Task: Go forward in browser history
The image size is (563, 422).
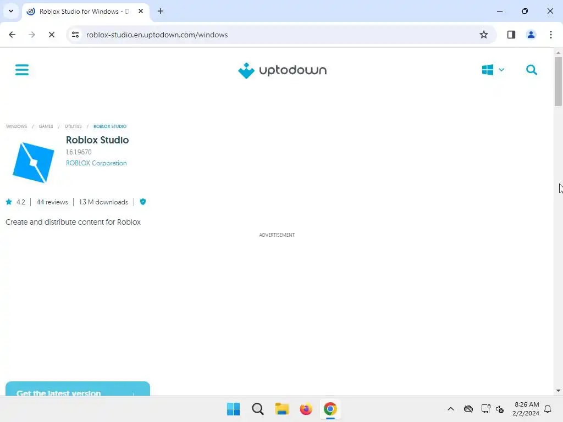Action: click(x=32, y=35)
